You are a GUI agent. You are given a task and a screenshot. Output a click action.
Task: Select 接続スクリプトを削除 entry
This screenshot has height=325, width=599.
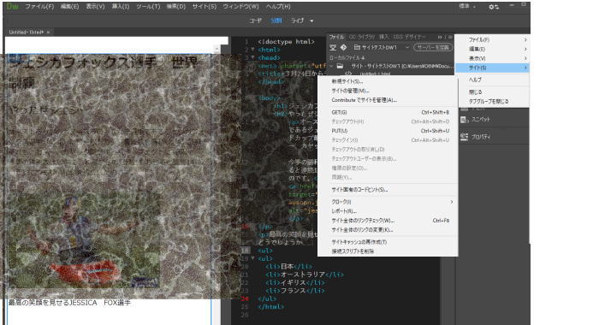388,251
